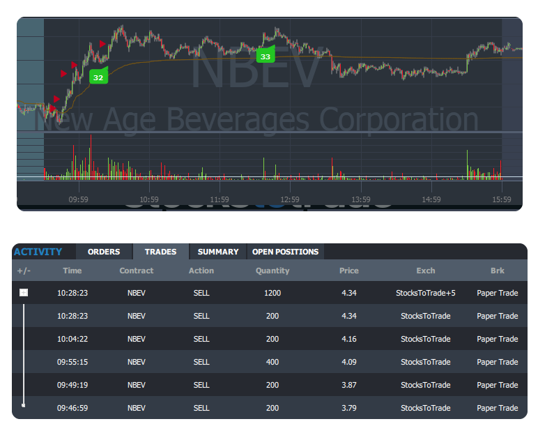Click the Contract column header
538x433 pixels.
[x=137, y=271]
